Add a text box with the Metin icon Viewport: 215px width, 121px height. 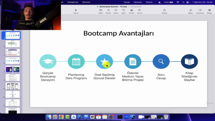(116, 10)
